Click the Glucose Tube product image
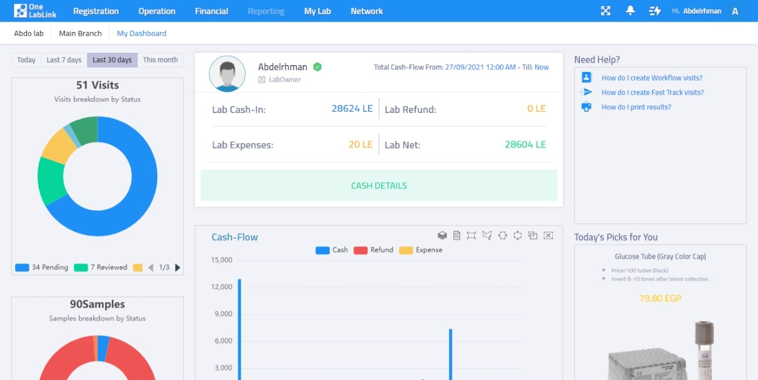The height and width of the screenshot is (380, 758). [660, 350]
